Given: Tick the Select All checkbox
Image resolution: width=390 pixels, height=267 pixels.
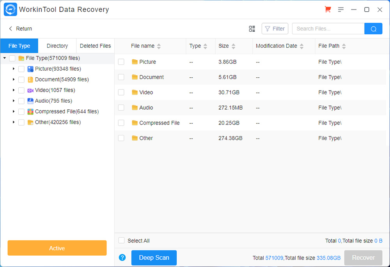Looking at the screenshot, I should click(x=121, y=240).
